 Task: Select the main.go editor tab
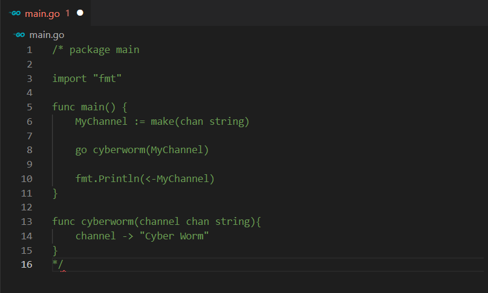click(42, 13)
